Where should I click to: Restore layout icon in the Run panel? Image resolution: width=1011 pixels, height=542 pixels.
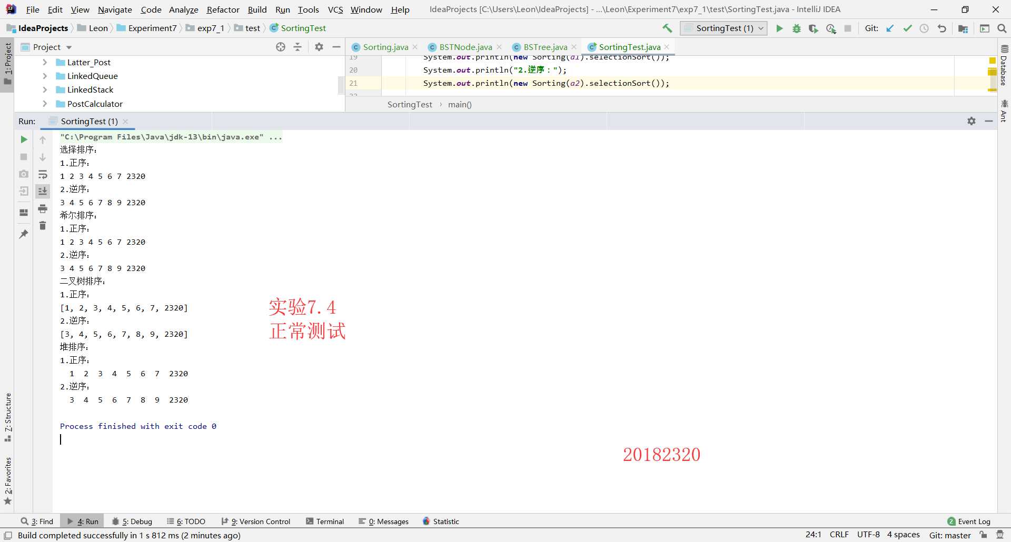[x=24, y=213]
